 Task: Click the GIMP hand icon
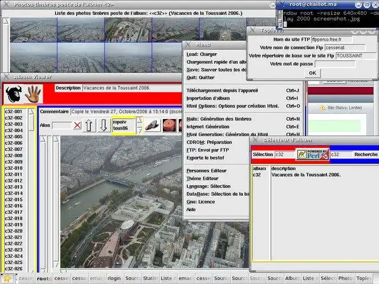pyautogui.click(x=34, y=93)
